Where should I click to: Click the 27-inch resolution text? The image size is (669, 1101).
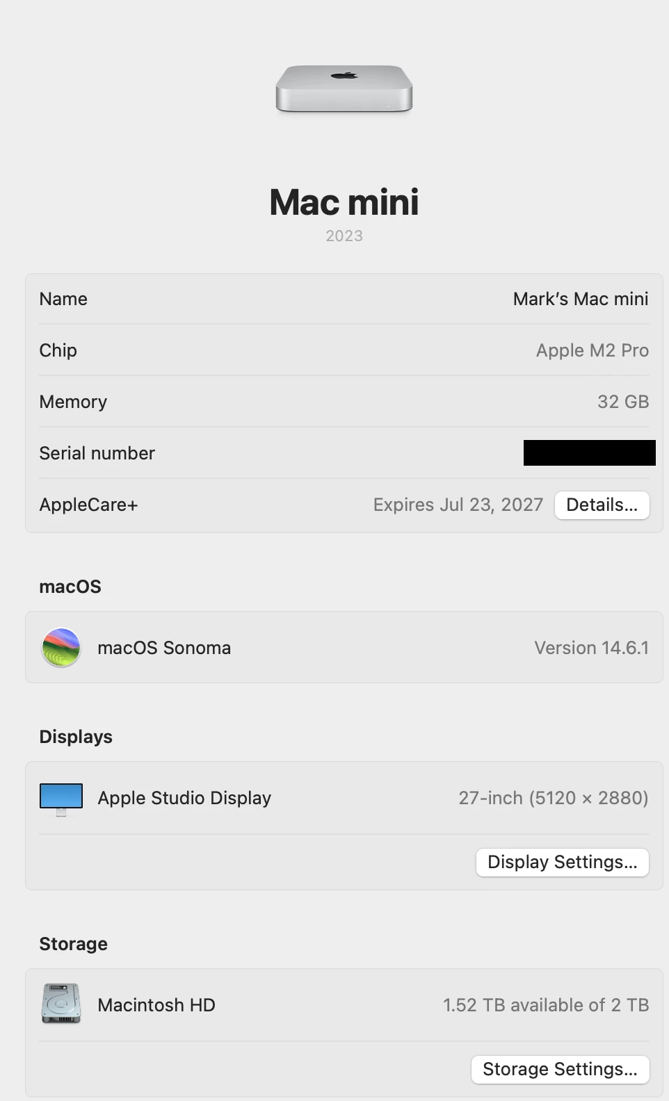click(554, 798)
